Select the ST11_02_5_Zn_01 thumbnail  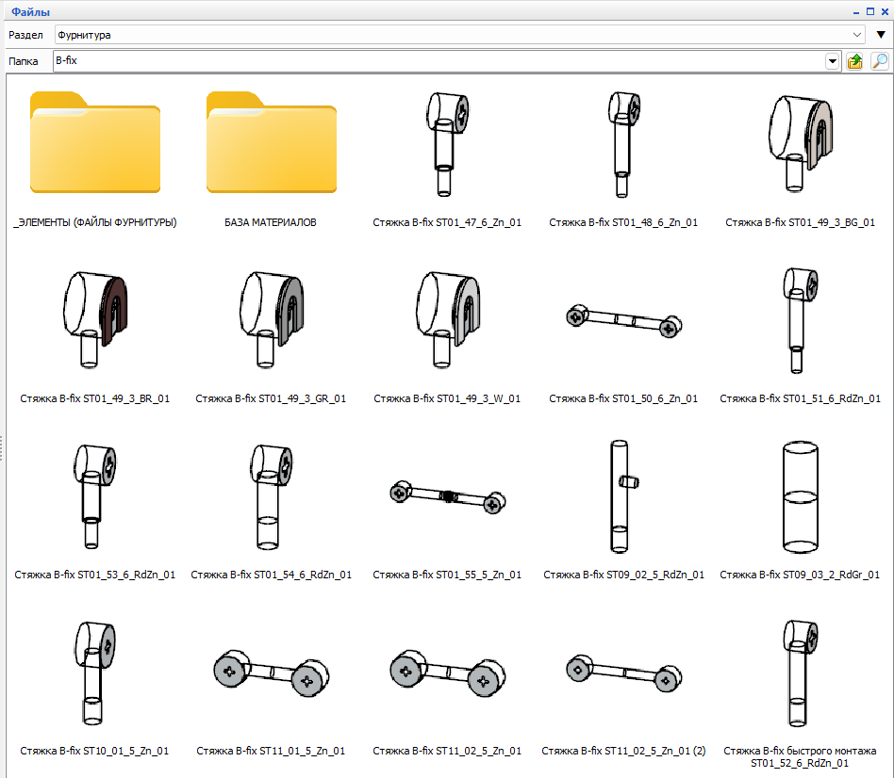(x=448, y=673)
